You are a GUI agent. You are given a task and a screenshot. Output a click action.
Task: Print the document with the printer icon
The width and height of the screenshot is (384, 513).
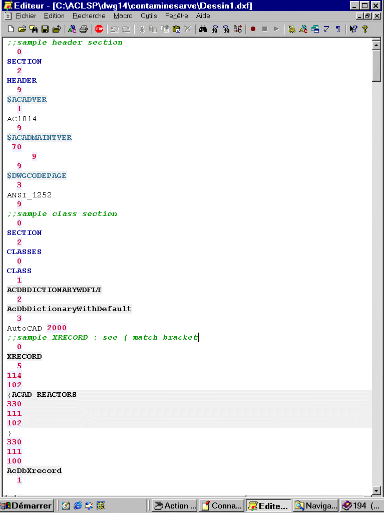click(84, 29)
